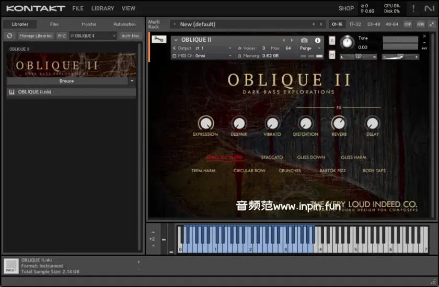439x287 pixels.
Task: Clear the OBLIQUE II search field
Action: tap(113, 35)
